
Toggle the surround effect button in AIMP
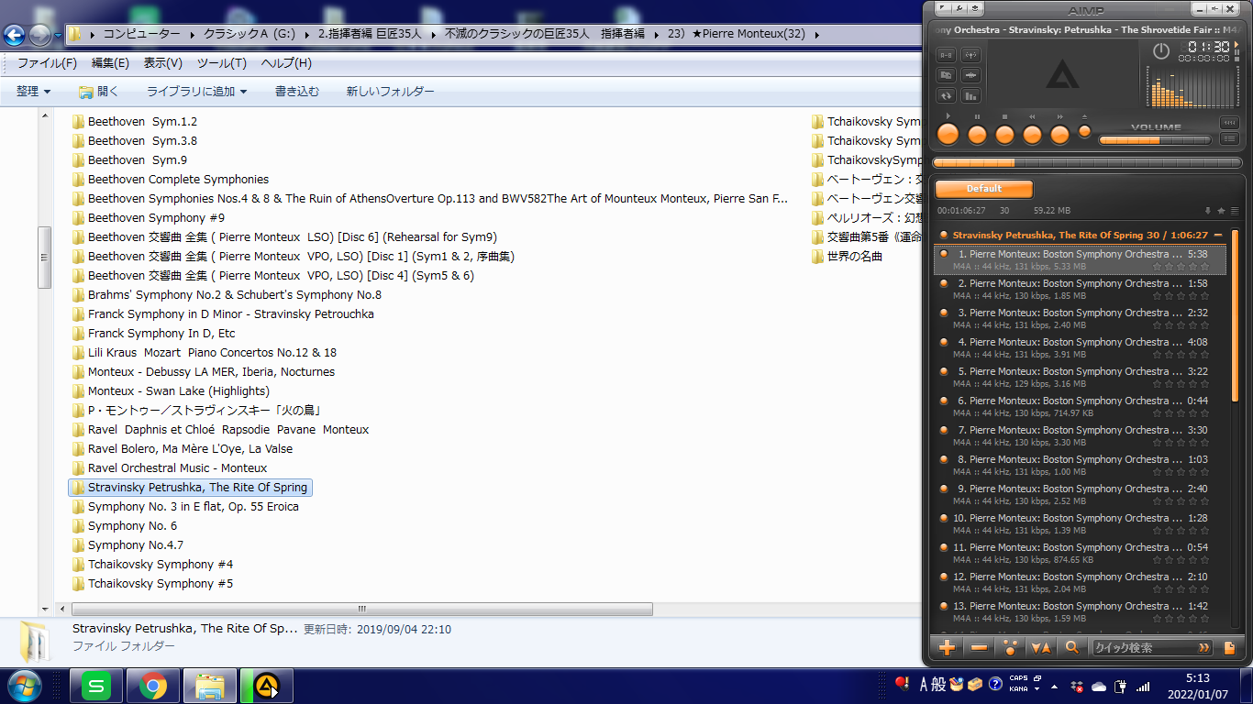(970, 55)
